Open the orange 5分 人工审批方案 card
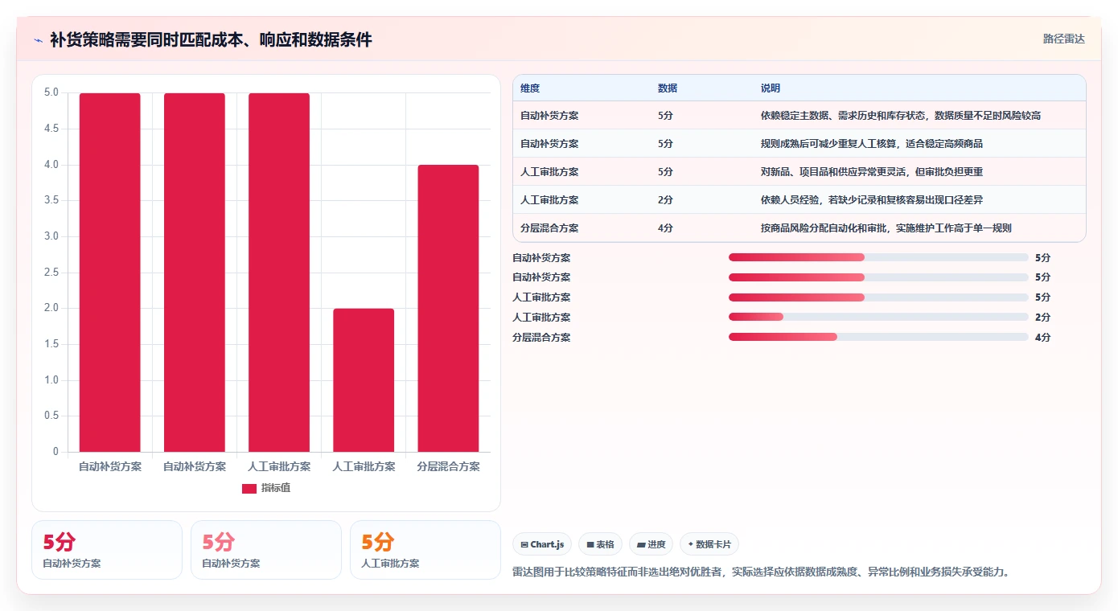The height and width of the screenshot is (611, 1118). coord(425,550)
